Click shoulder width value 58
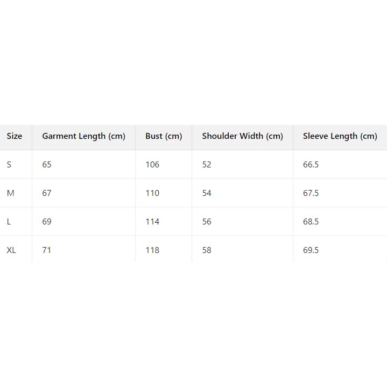 point(207,250)
